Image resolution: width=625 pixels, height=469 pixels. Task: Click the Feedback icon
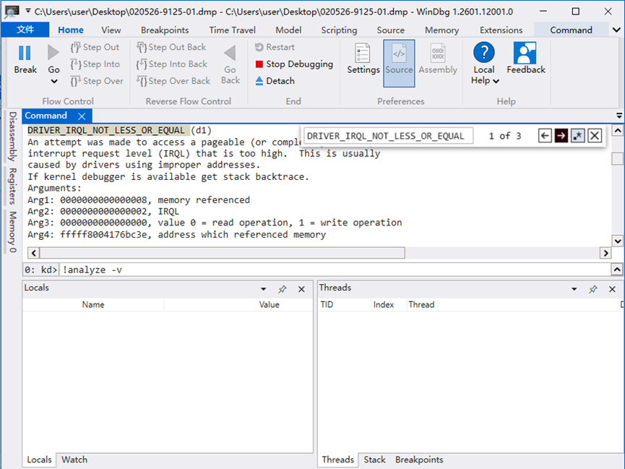pos(525,53)
